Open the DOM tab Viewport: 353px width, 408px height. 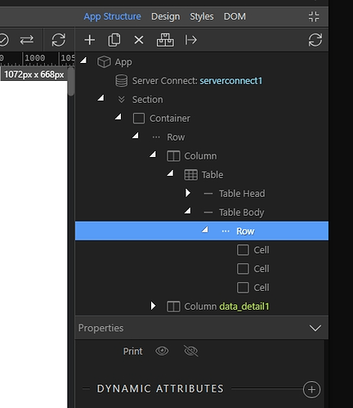pyautogui.click(x=235, y=16)
